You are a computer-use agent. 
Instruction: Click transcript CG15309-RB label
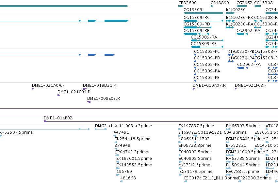click(x=204, y=43)
